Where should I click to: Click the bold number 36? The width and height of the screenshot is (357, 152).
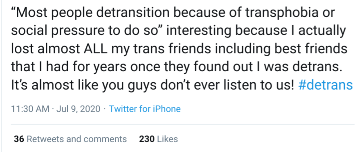(x=19, y=139)
